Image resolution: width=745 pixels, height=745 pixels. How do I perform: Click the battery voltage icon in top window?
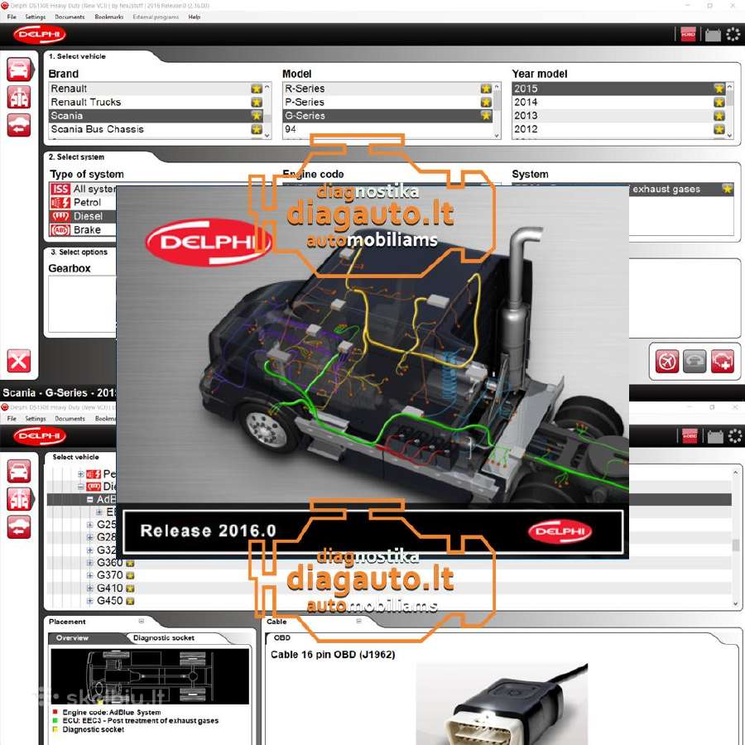click(712, 35)
